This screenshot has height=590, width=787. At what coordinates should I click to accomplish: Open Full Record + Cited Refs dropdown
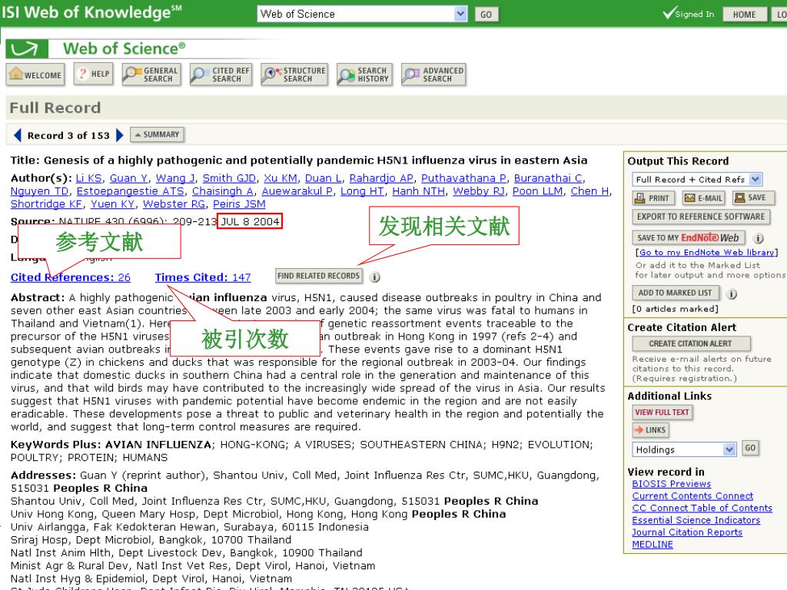(x=755, y=179)
